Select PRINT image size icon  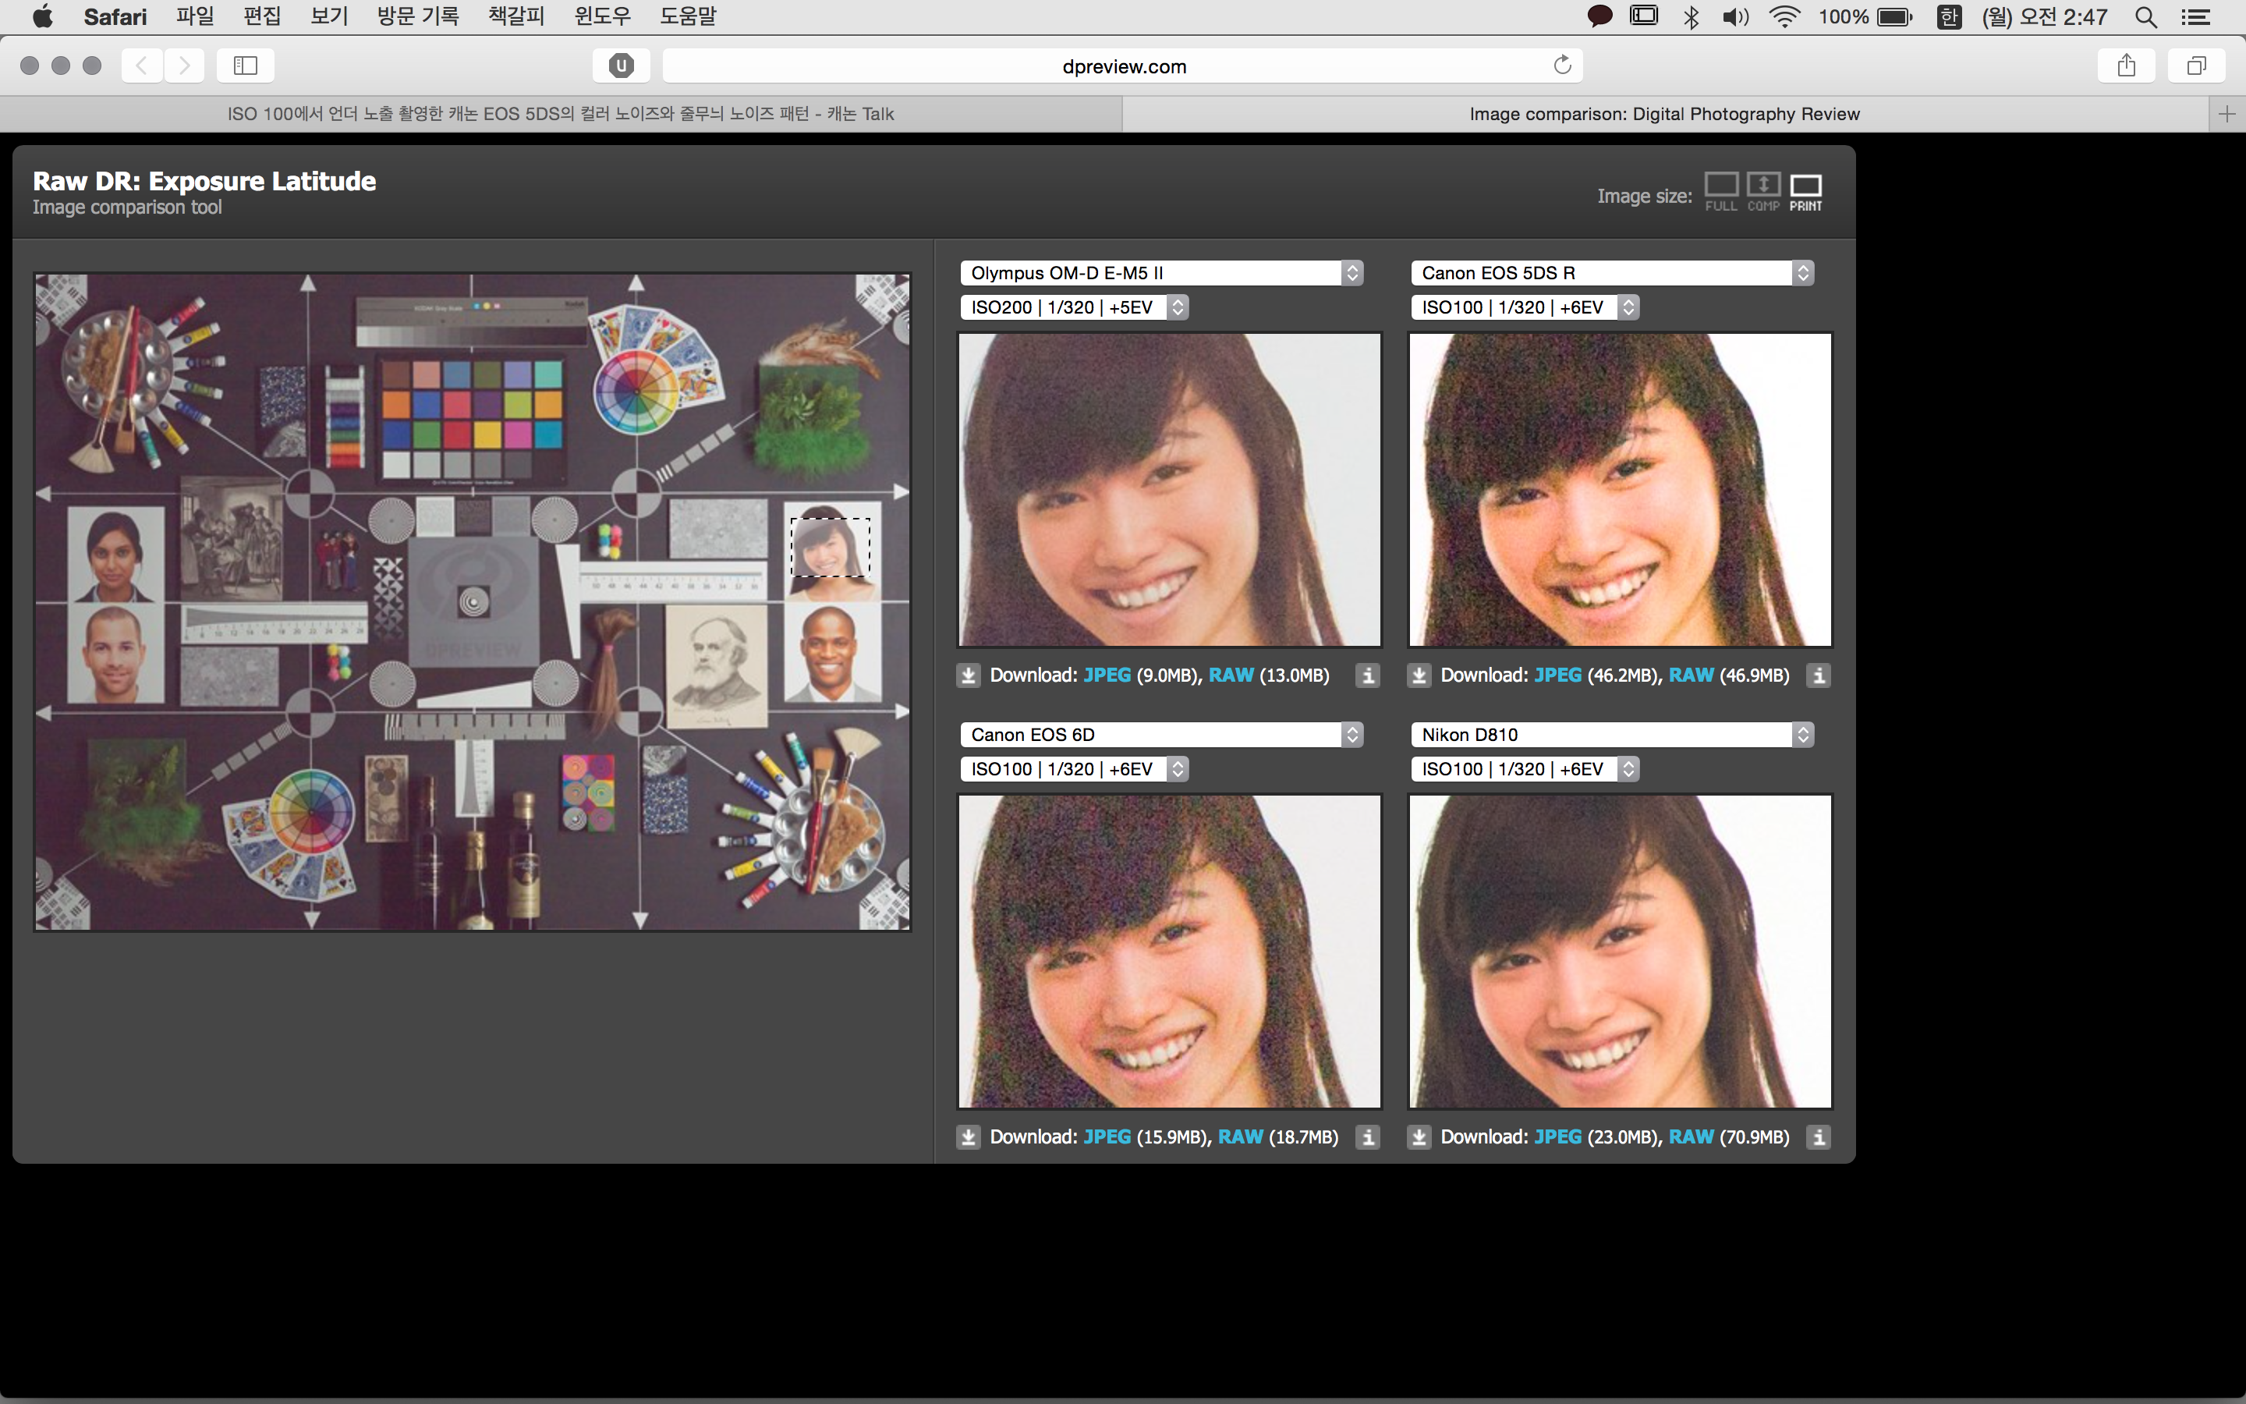pos(1805,185)
